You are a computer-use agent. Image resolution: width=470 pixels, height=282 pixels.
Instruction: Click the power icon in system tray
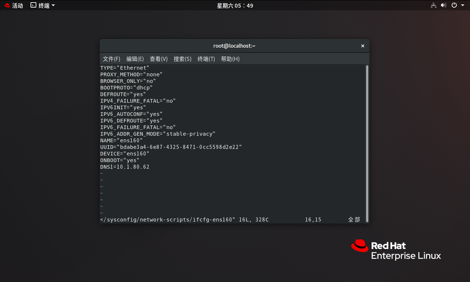[x=454, y=5]
